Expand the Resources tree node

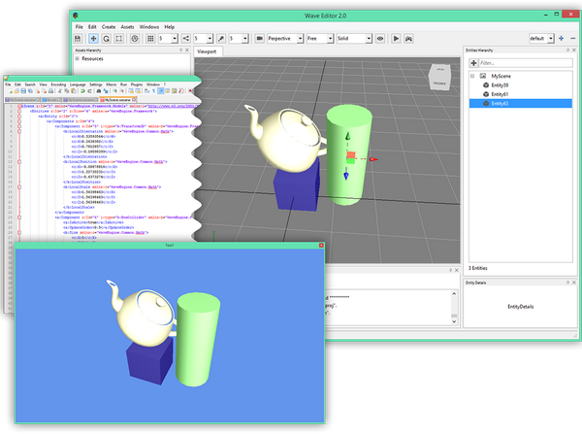tap(78, 58)
